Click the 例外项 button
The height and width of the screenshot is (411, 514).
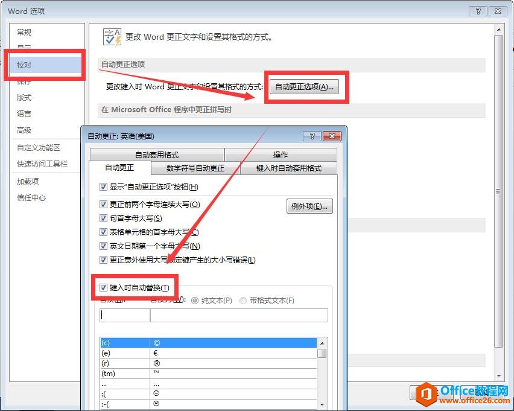pyautogui.click(x=309, y=206)
